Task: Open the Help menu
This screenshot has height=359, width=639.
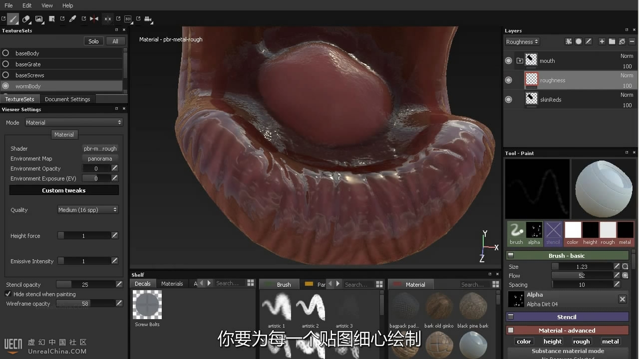Action: coord(68,5)
